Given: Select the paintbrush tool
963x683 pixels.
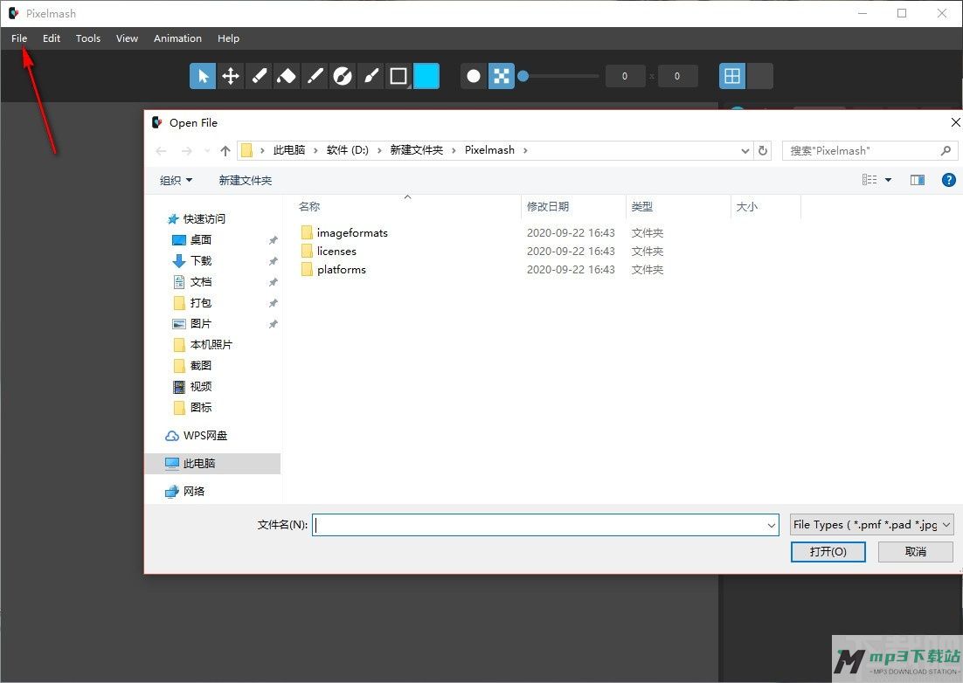Looking at the screenshot, I should 371,76.
